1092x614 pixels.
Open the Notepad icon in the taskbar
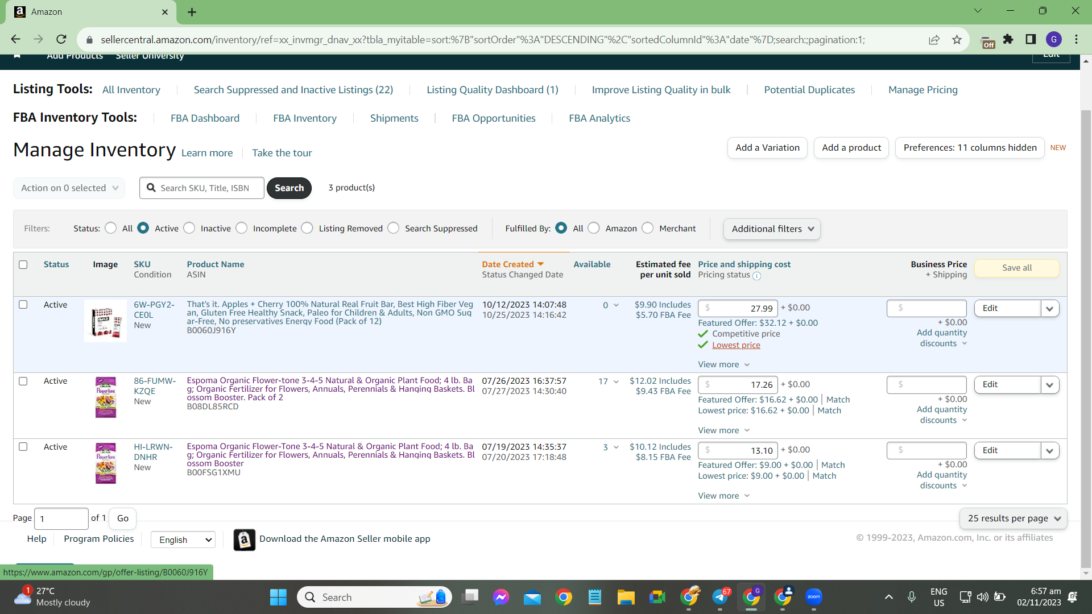(595, 597)
